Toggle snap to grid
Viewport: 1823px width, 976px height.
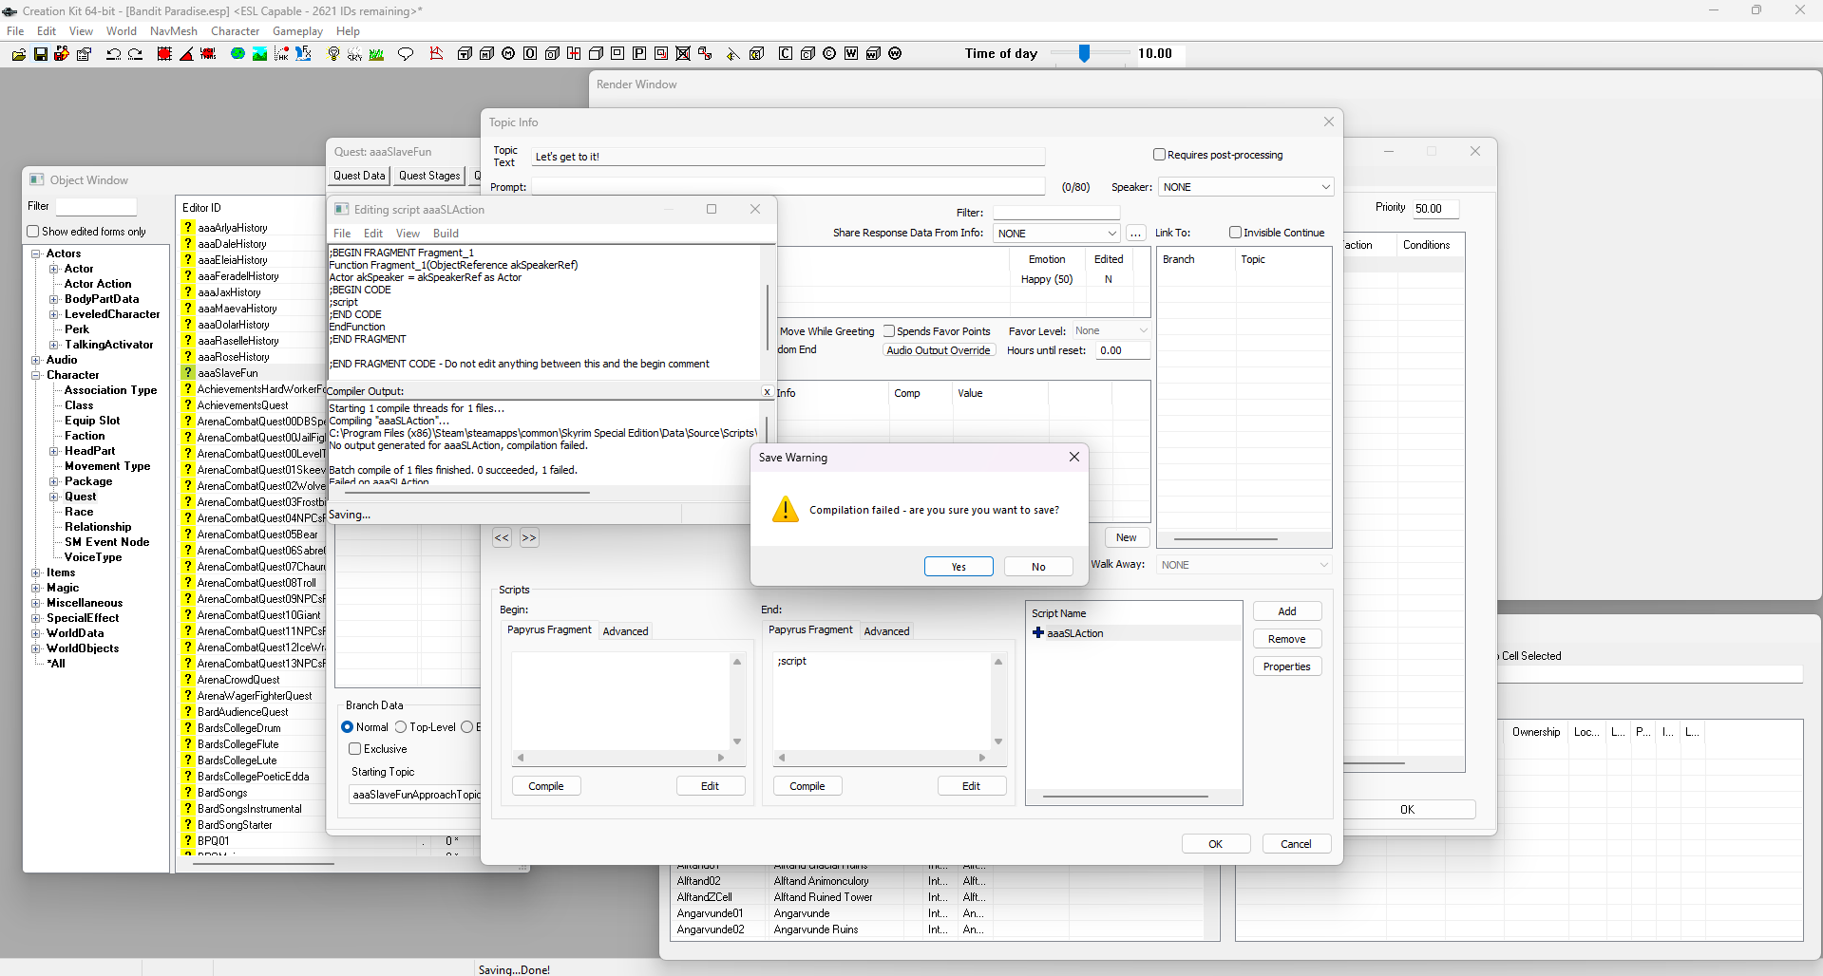tap(163, 54)
